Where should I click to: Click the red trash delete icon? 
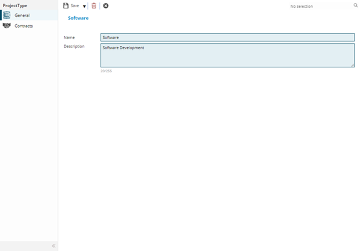pos(94,5)
